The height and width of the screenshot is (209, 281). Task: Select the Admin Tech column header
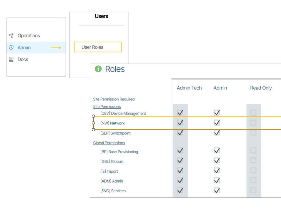click(189, 88)
